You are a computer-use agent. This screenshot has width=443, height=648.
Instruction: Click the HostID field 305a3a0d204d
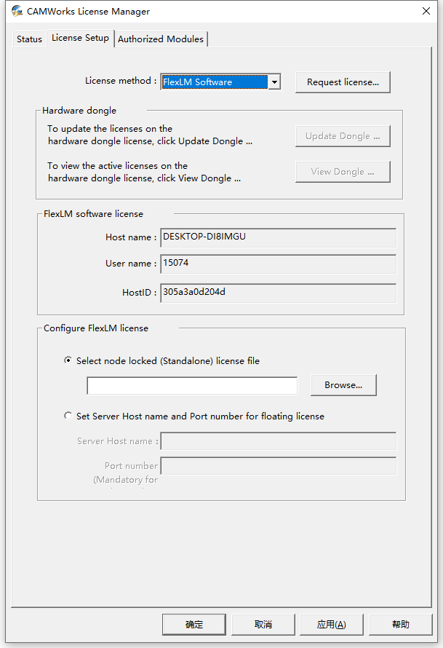[279, 293]
